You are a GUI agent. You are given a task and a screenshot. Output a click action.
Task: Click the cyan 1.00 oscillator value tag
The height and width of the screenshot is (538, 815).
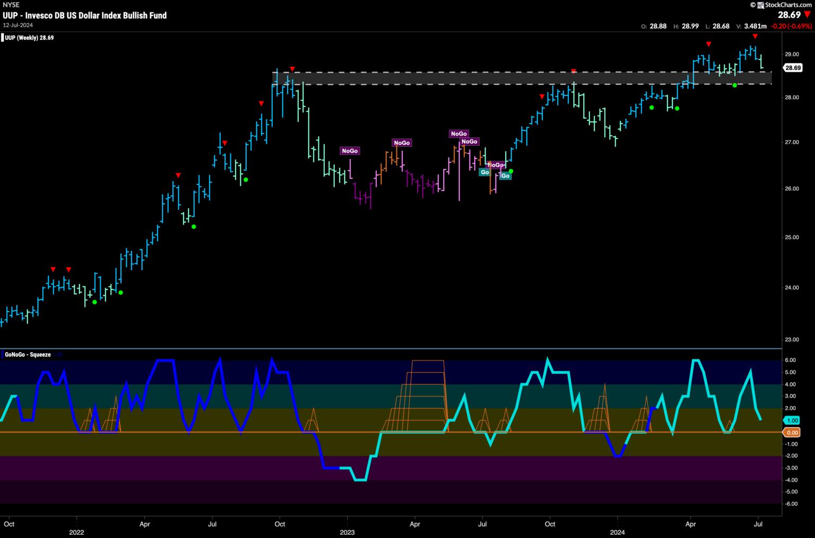[792, 420]
